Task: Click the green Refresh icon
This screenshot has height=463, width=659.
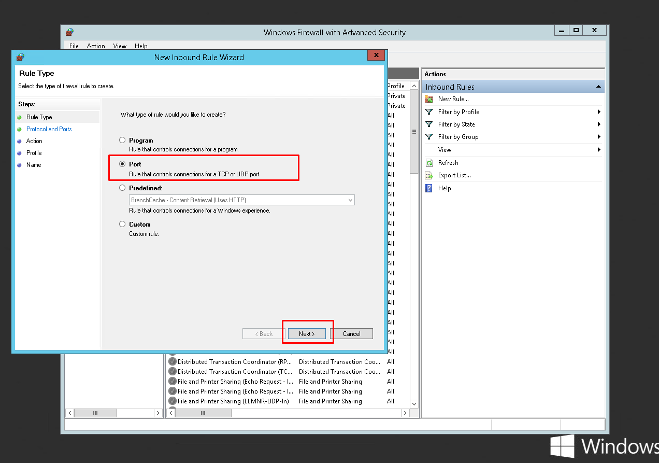Action: click(x=429, y=163)
